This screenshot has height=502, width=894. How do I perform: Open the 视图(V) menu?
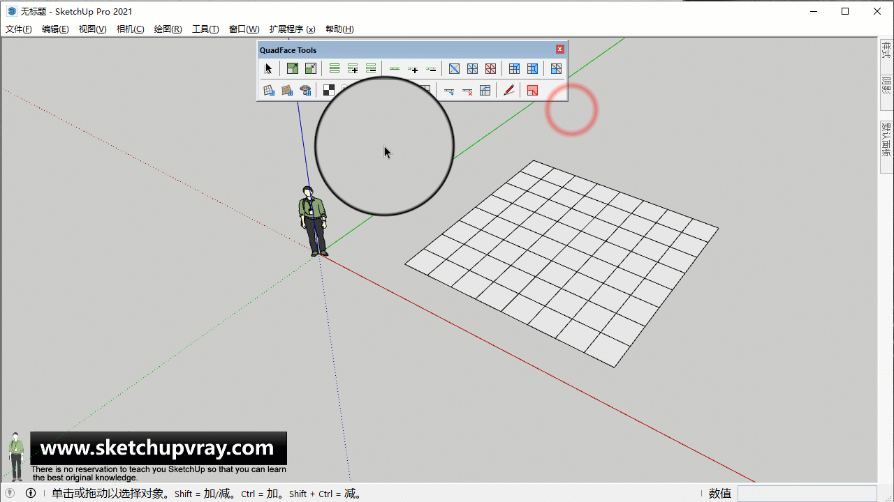[x=92, y=29]
